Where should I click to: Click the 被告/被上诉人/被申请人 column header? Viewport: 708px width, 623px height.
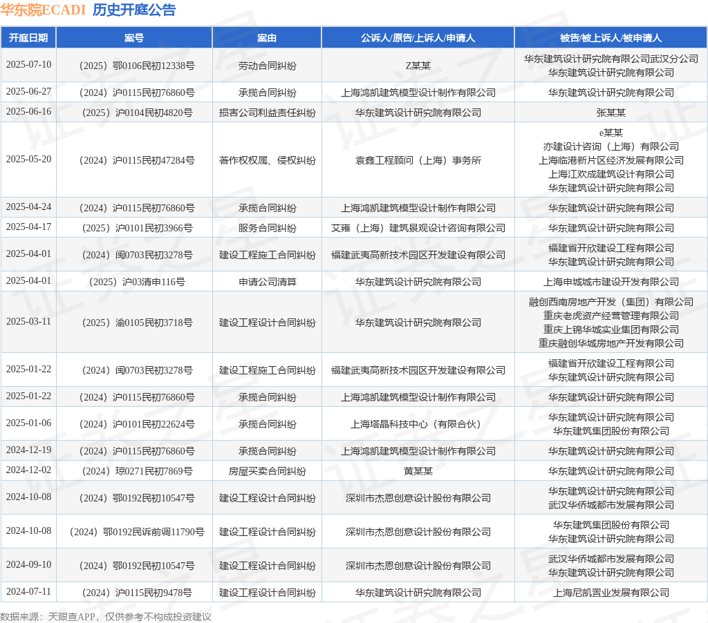[611, 38]
